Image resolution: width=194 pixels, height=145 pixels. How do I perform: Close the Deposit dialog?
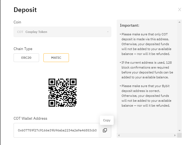tap(180, 10)
